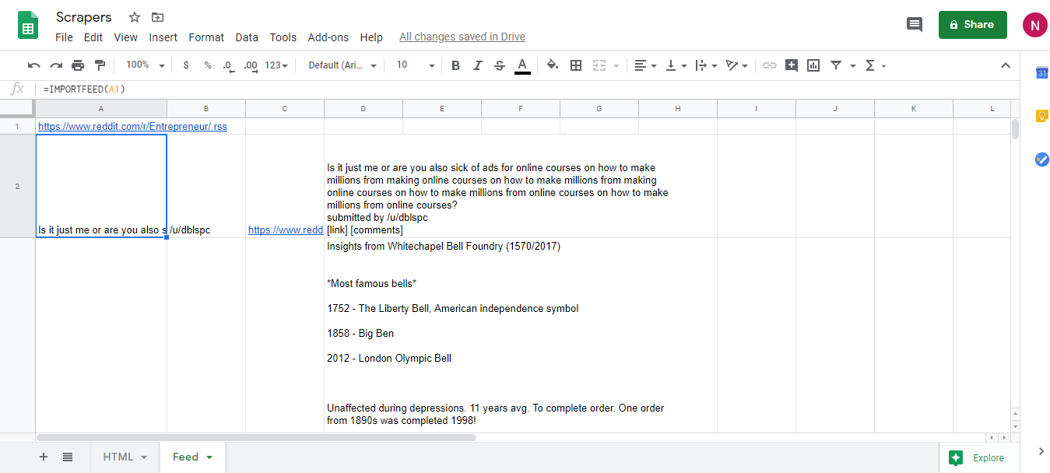Image resolution: width=1050 pixels, height=473 pixels.
Task: Open the vertical align dropdown
Action: (676, 65)
